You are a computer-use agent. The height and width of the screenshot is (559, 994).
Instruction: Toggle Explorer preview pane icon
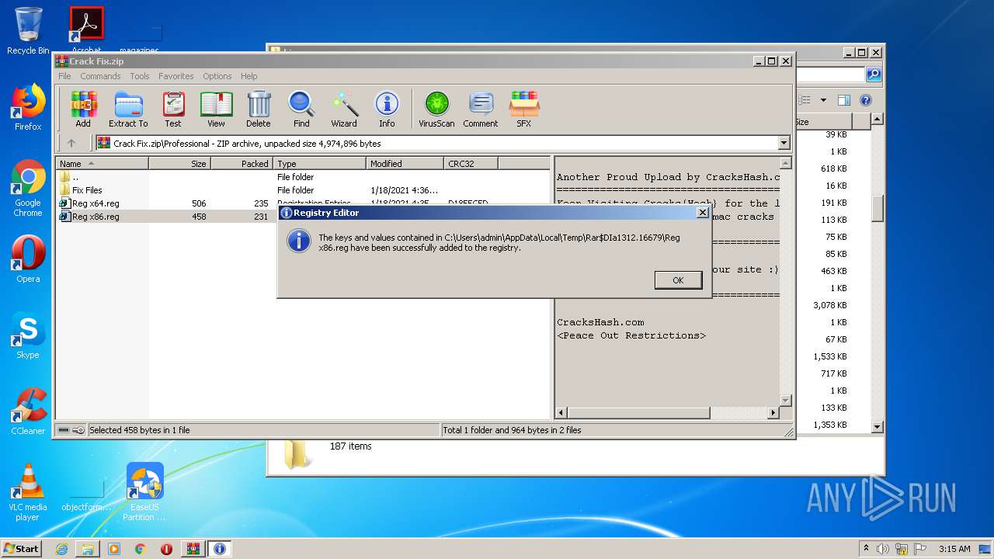(x=844, y=100)
